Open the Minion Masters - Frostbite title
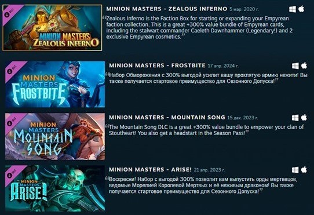Image resolution: width=314 pixels, height=215 pixels. click(157, 65)
